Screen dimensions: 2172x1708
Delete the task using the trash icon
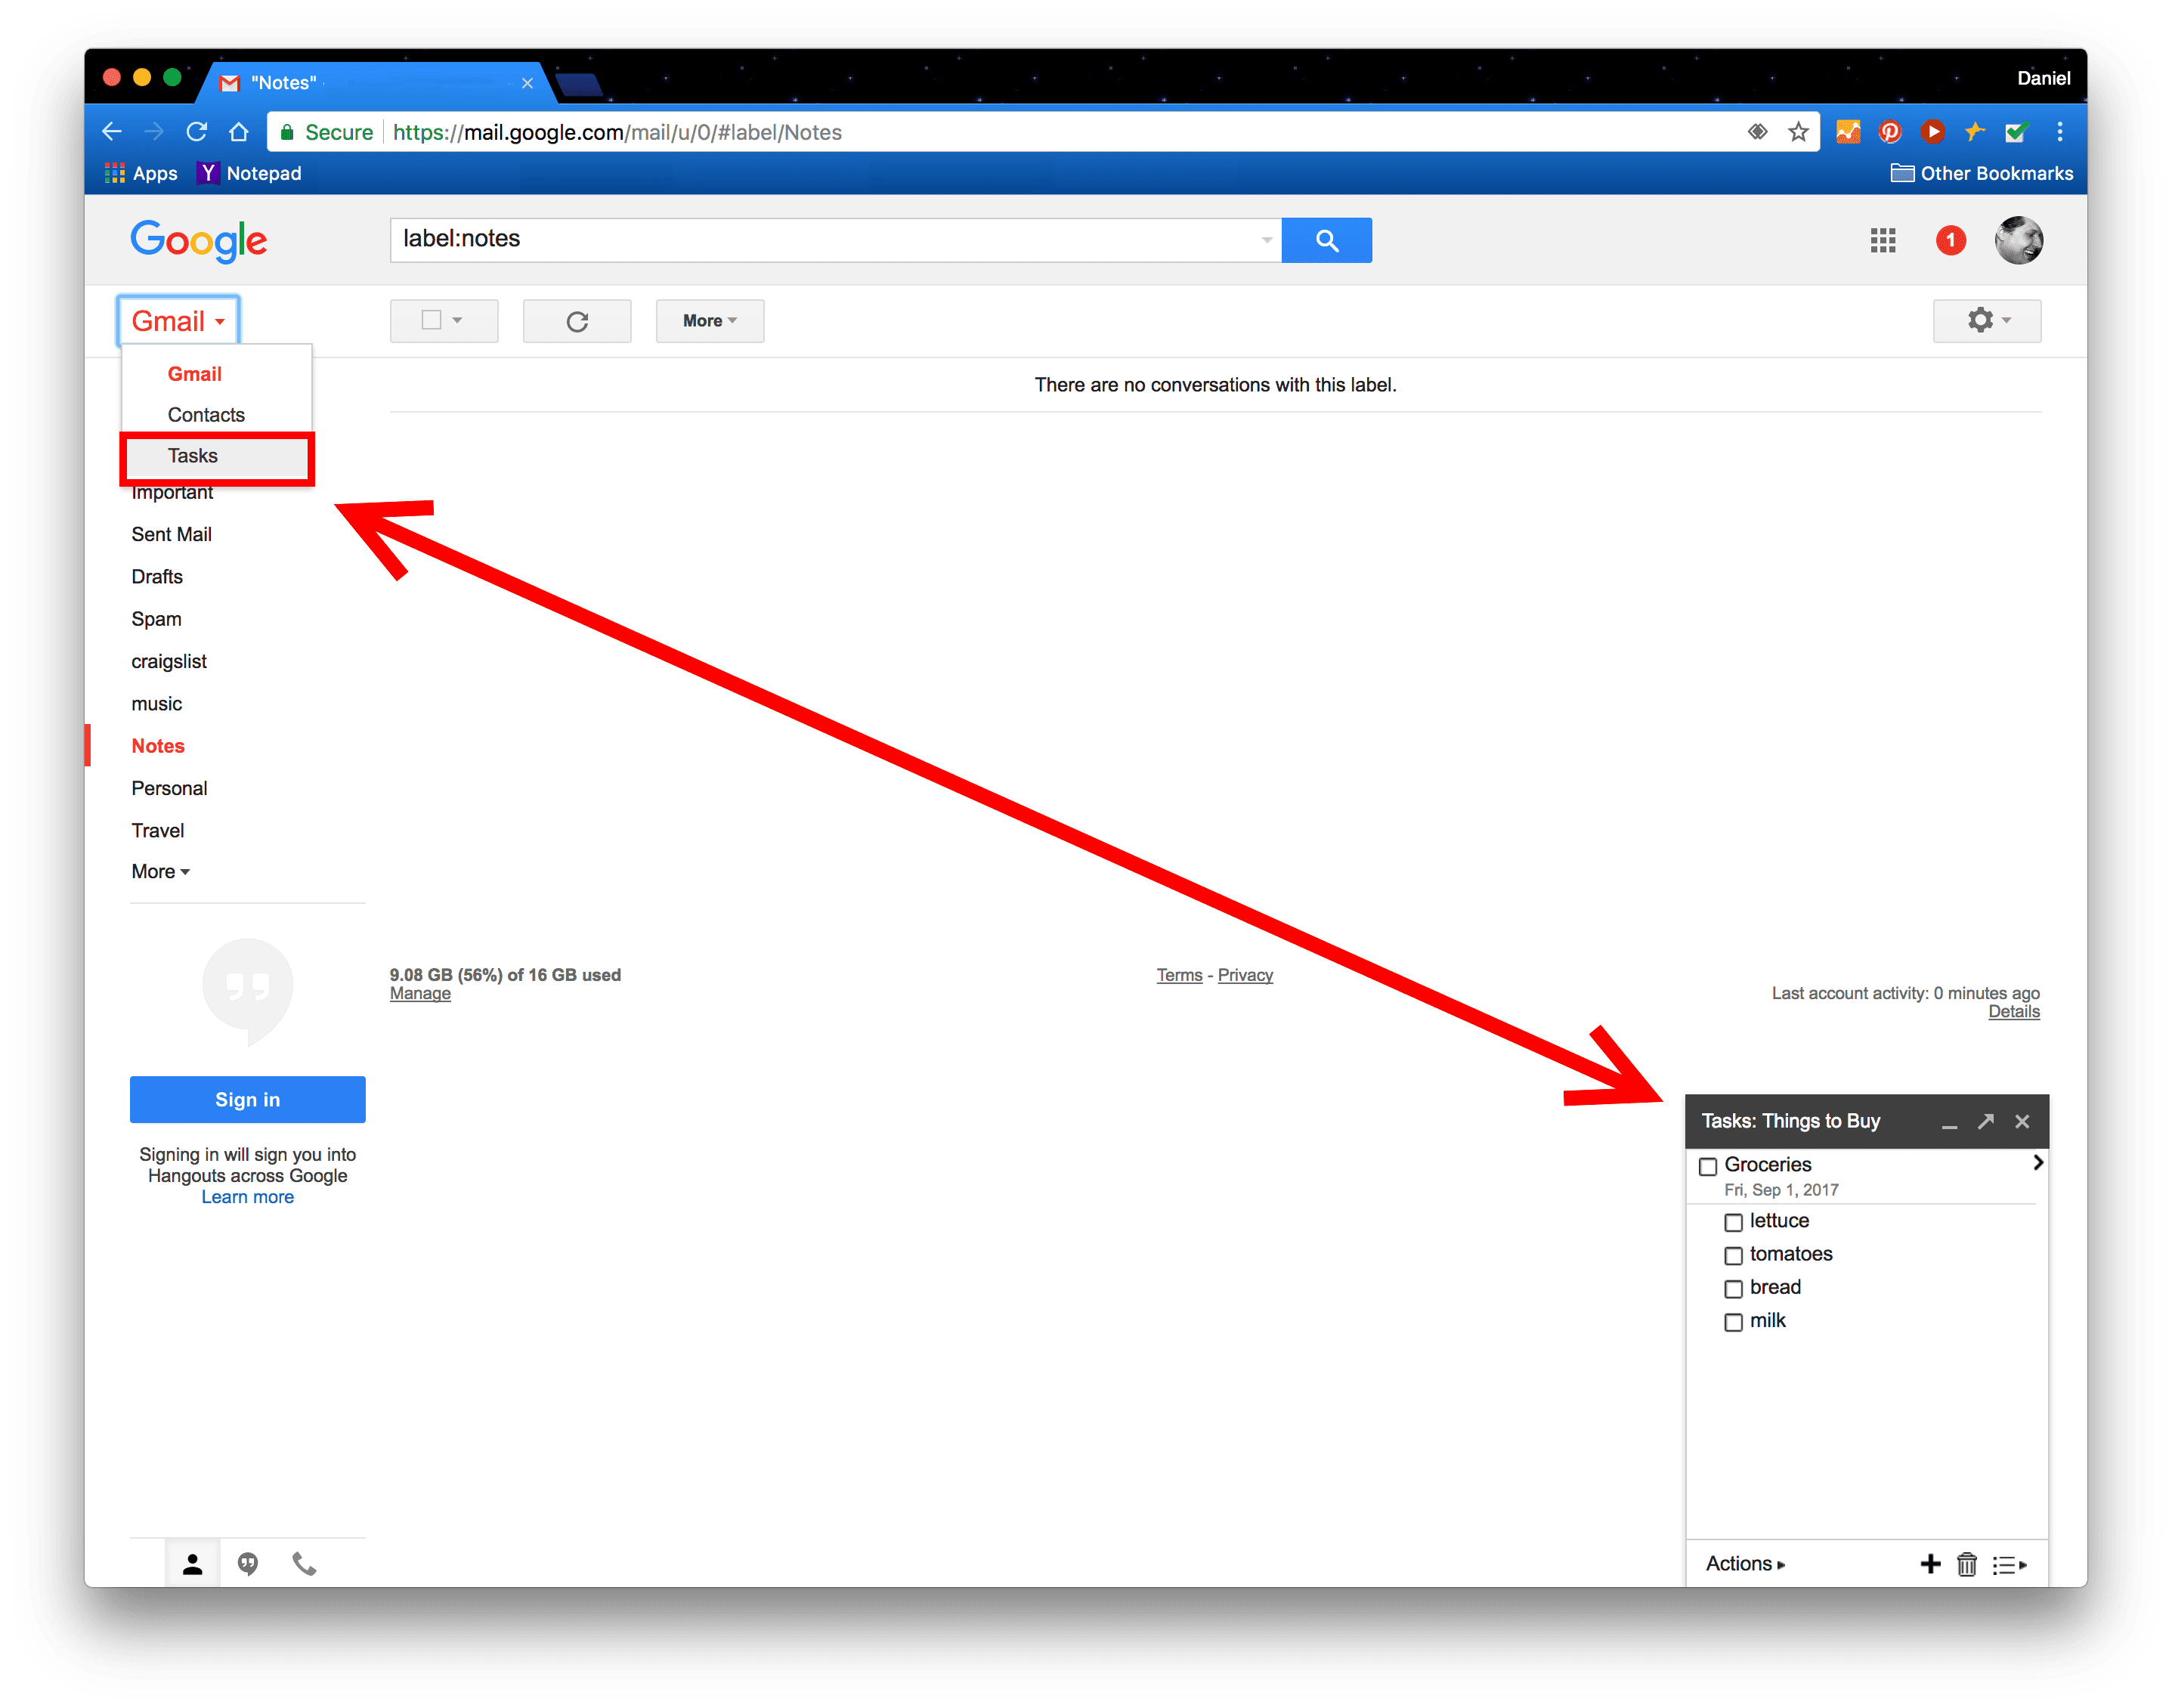pyautogui.click(x=1967, y=1564)
